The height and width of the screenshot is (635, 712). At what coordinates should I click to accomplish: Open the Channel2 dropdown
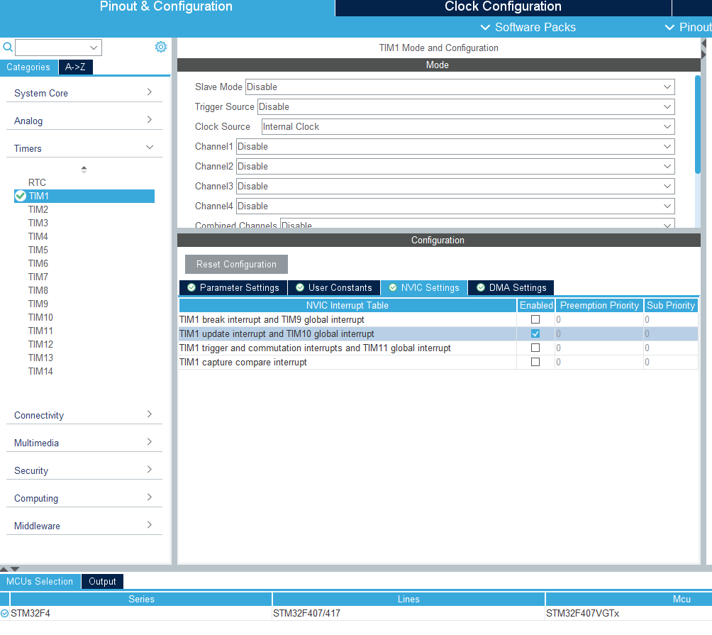[455, 166]
